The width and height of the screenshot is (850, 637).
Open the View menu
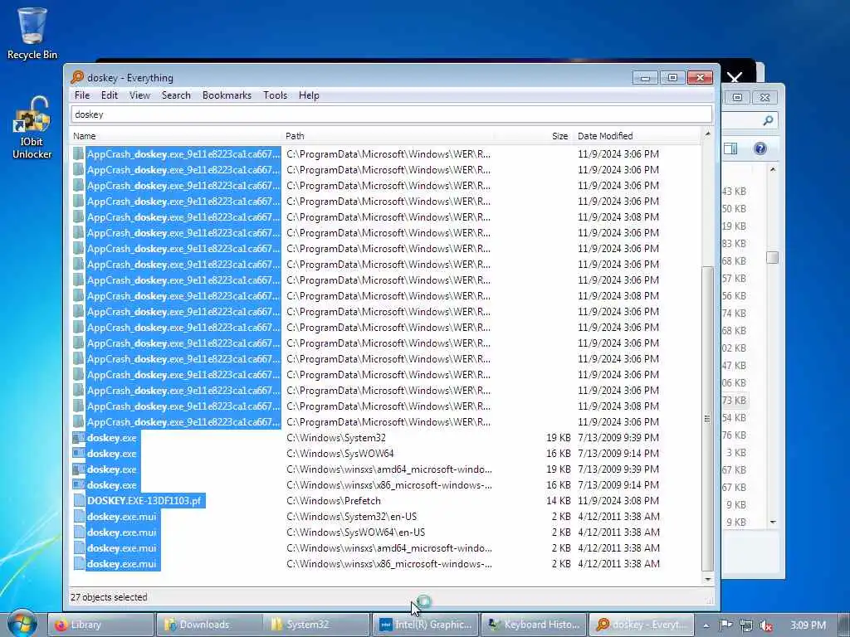[x=139, y=95]
